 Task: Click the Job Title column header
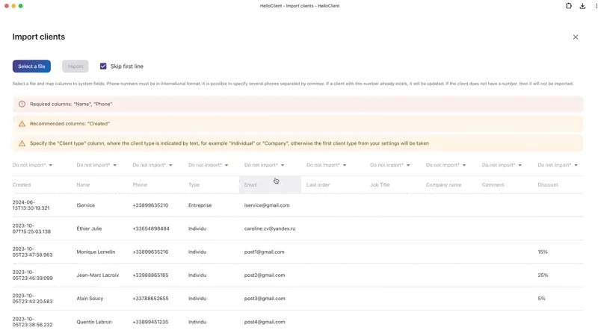(x=380, y=184)
